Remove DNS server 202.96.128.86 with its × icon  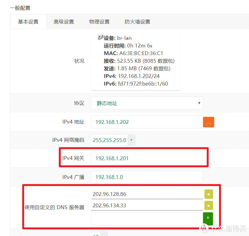(208, 194)
